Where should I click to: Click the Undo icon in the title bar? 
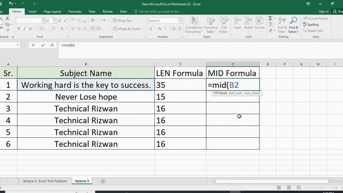click(11, 4)
